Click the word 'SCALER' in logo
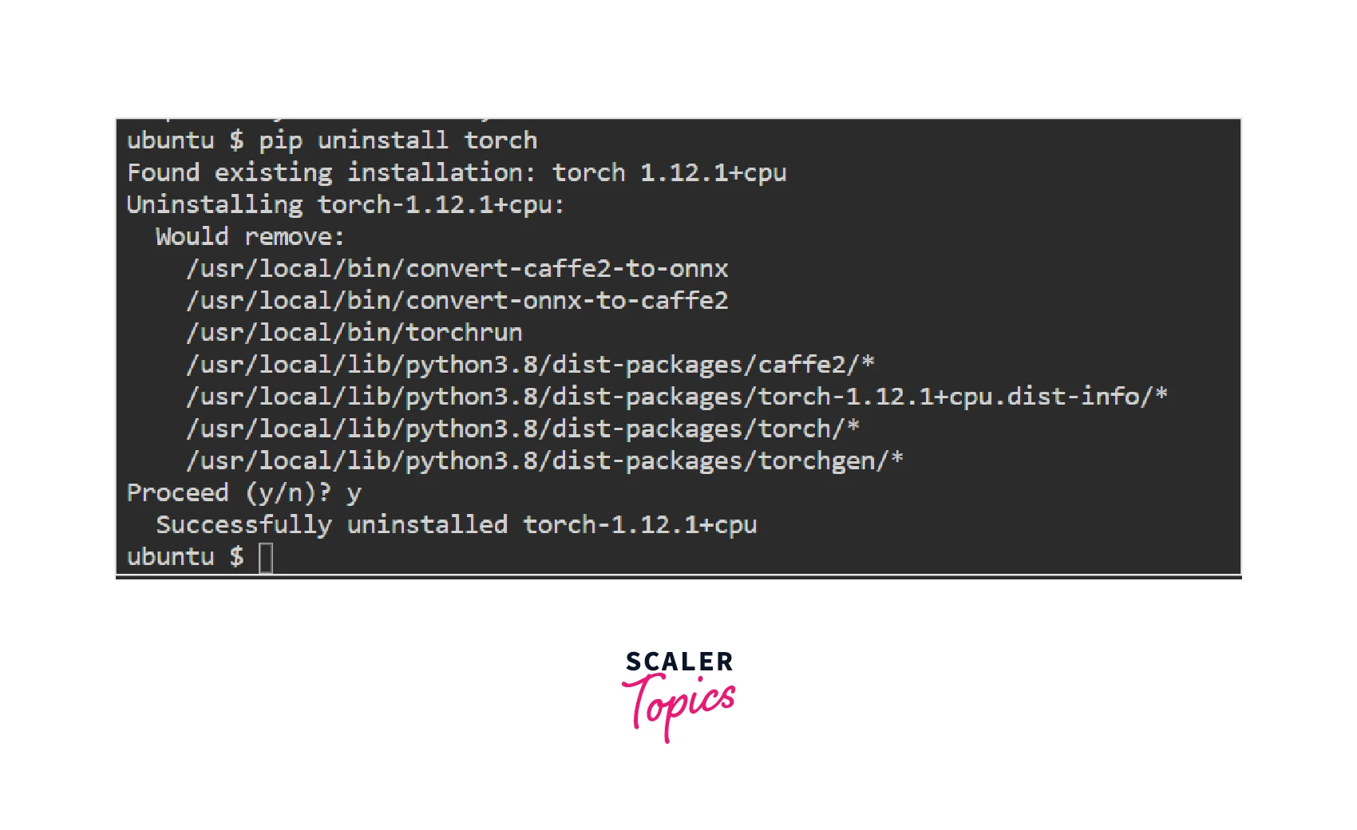Image resolution: width=1357 pixels, height=830 pixels. tap(679, 662)
